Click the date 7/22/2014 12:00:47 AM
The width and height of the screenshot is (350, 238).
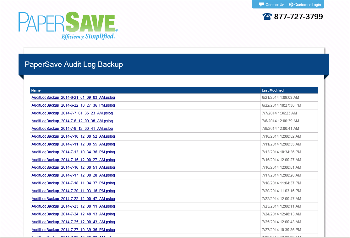pos(282,198)
